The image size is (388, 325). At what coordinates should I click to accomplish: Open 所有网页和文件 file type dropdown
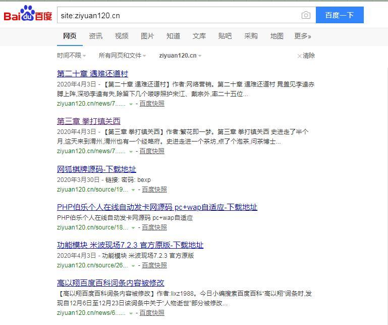click(122, 56)
